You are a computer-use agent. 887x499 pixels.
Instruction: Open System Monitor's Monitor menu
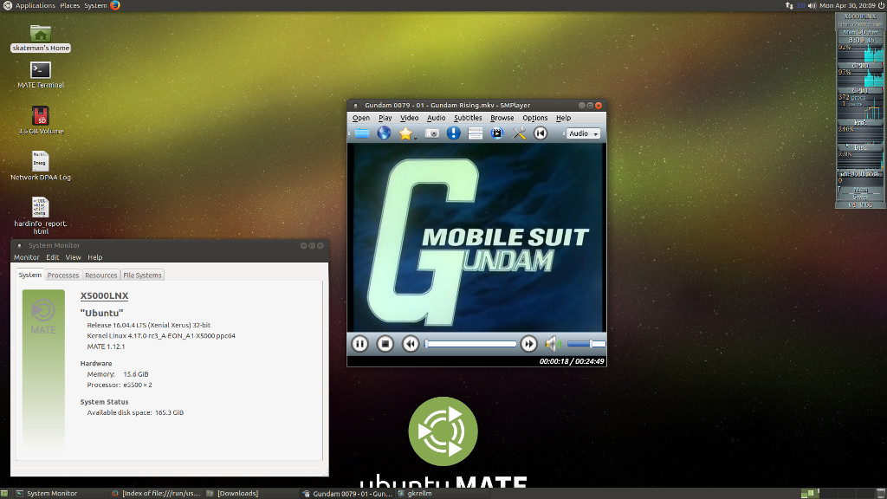pos(27,257)
